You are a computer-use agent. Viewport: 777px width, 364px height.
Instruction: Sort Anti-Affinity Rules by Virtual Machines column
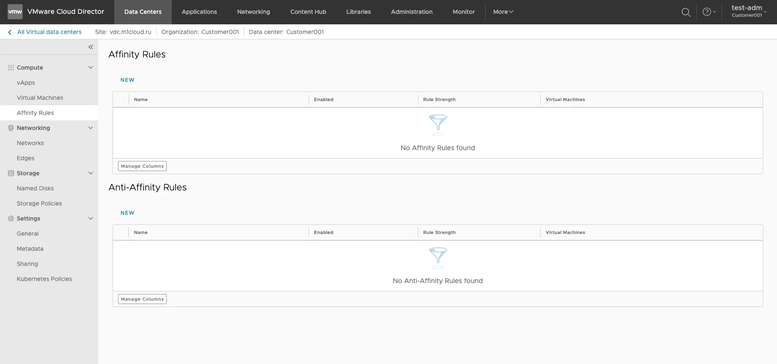coord(565,233)
